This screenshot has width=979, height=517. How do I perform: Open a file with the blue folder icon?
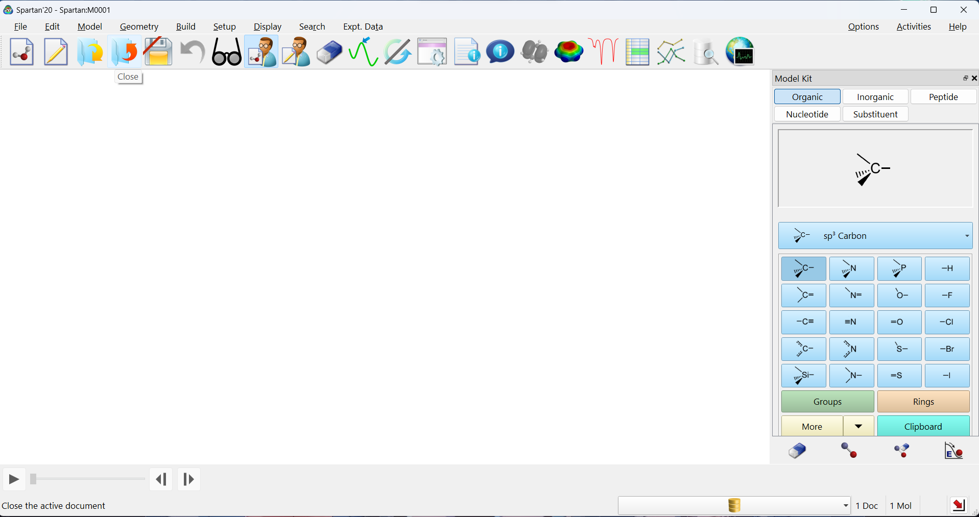(x=90, y=52)
